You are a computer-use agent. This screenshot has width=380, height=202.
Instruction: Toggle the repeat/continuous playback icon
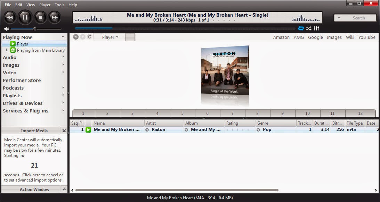point(301,28)
